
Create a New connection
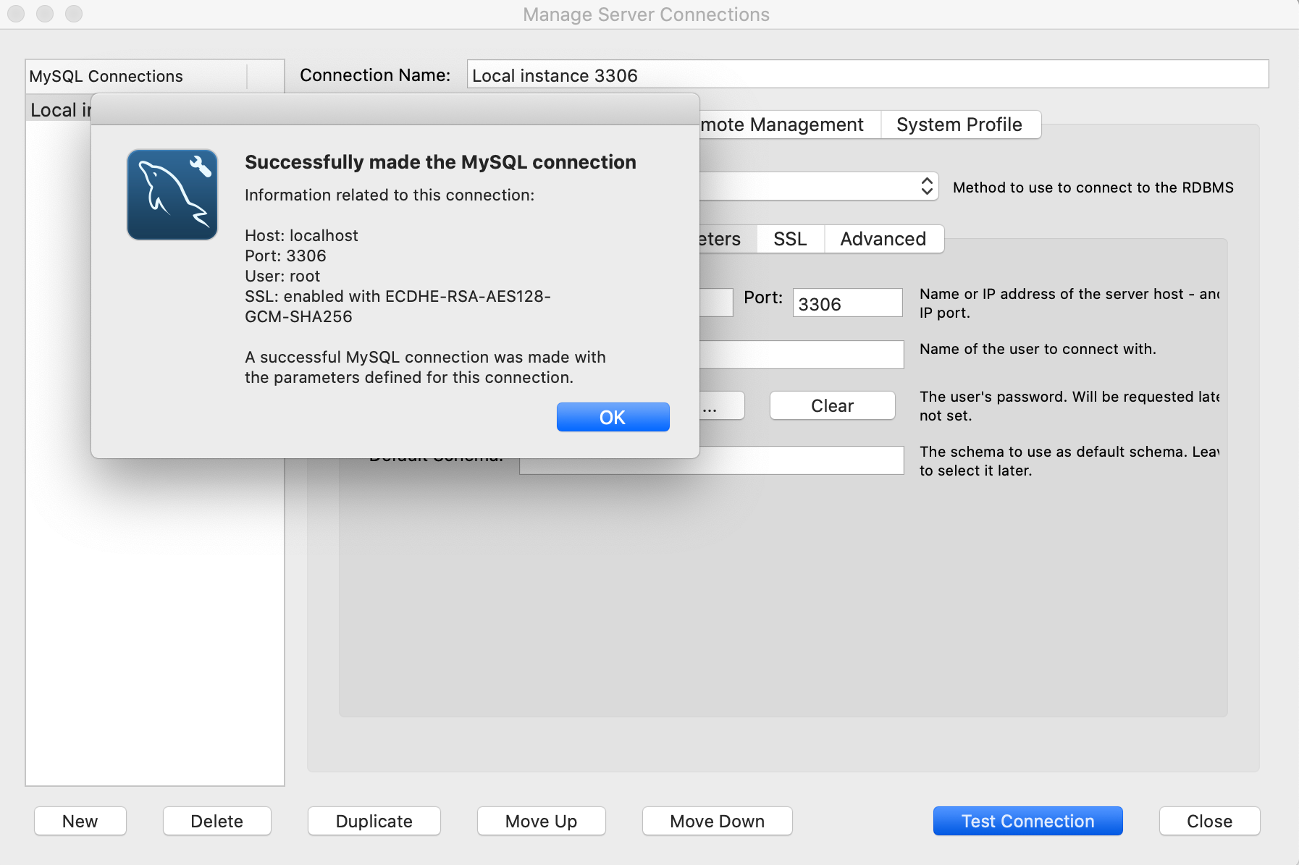80,821
